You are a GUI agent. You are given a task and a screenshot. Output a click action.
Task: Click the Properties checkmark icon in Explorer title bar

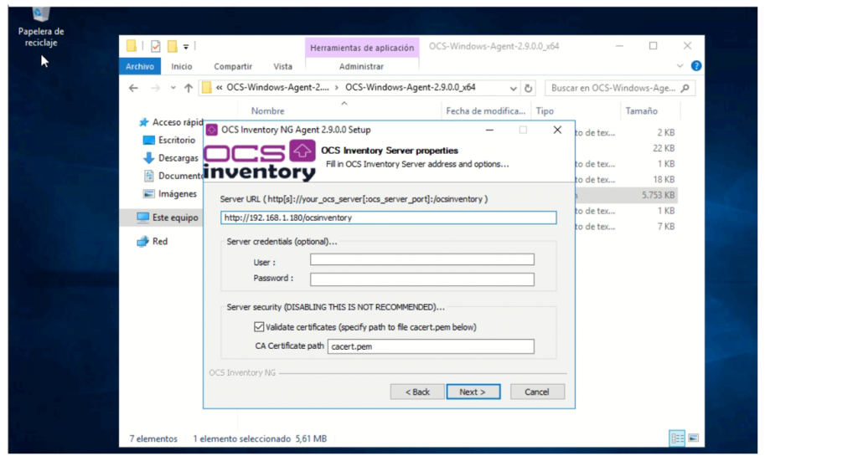(x=156, y=46)
